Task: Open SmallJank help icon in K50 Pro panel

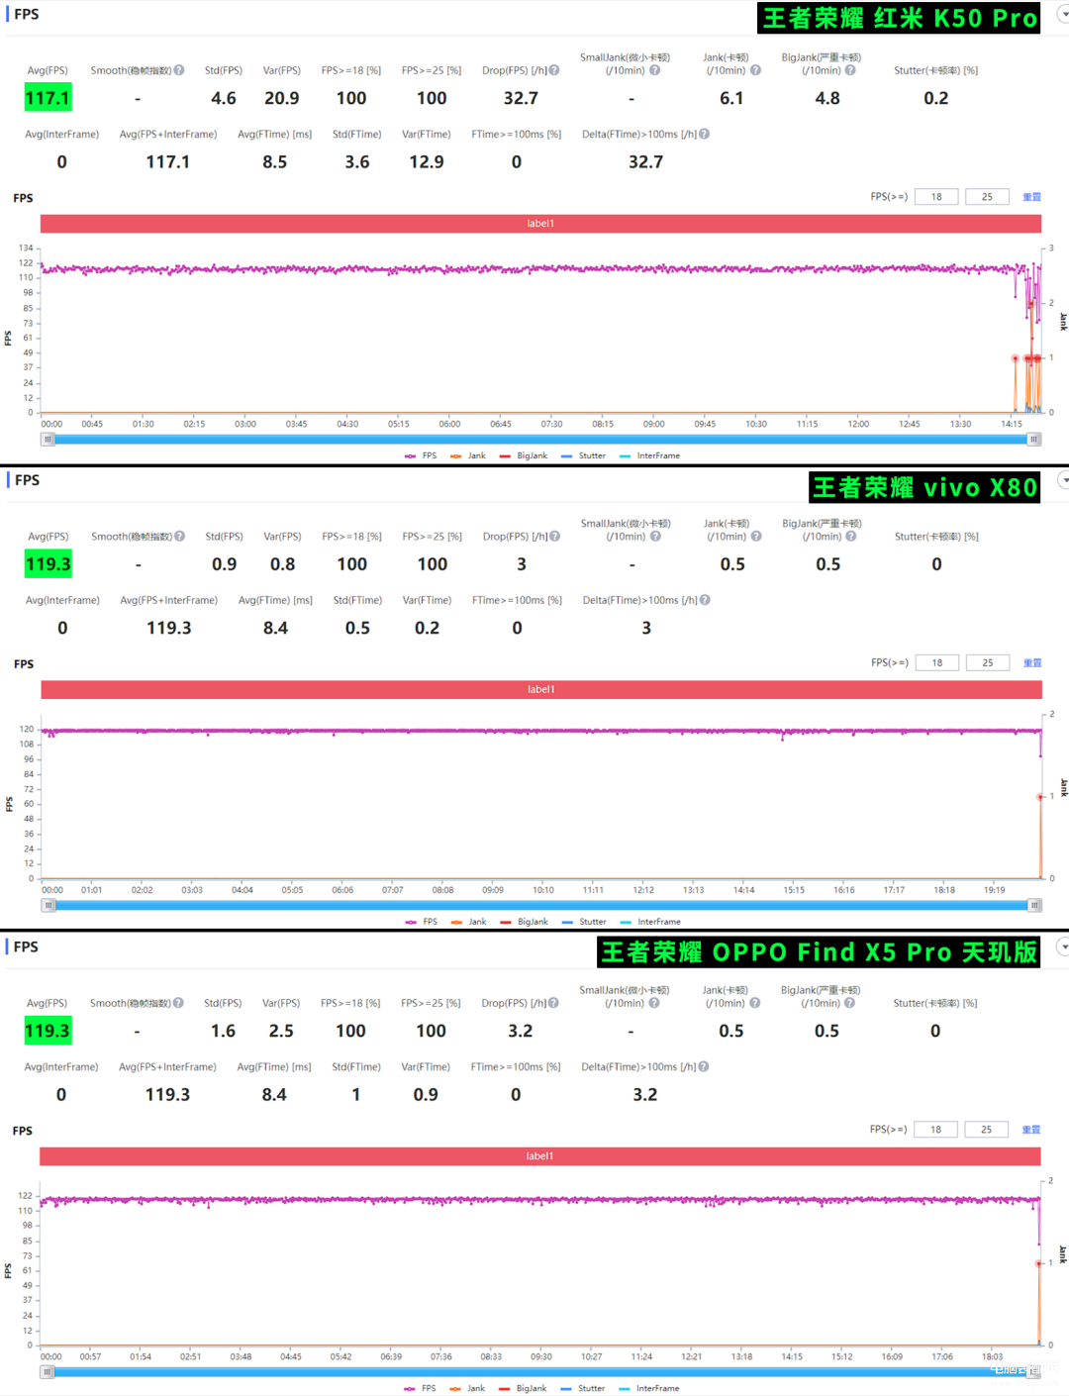Action: point(654,70)
